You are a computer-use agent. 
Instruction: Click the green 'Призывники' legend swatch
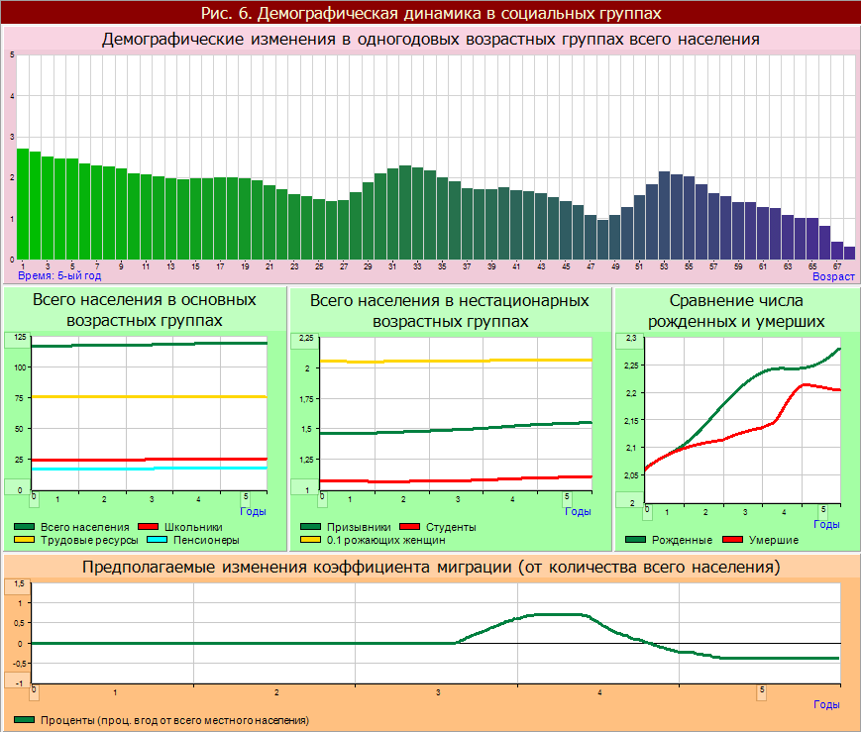pyautogui.click(x=311, y=527)
